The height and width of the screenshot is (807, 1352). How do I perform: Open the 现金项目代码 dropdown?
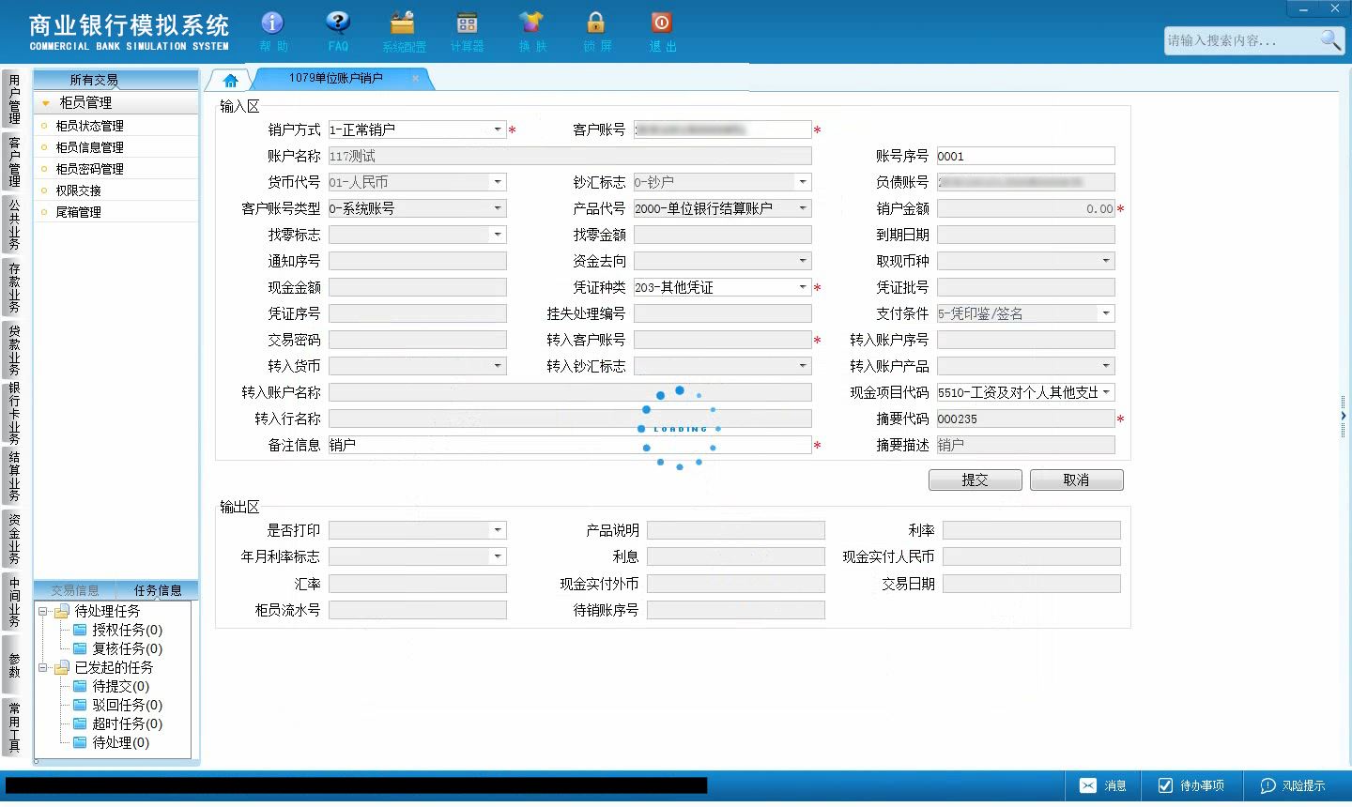(x=1106, y=392)
